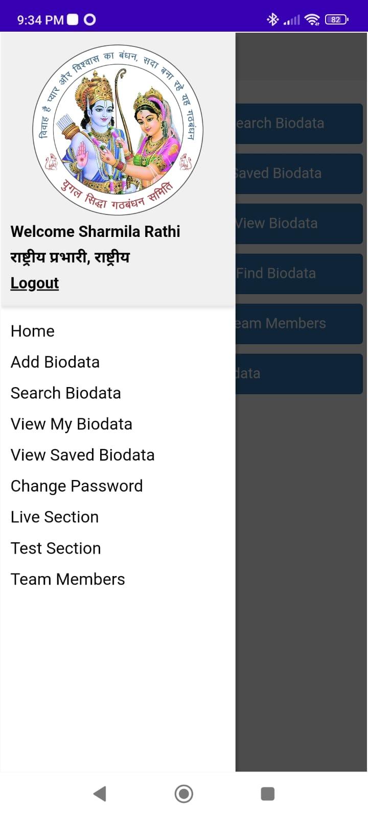Image resolution: width=368 pixels, height=817 pixels.
Task: Tap the dimmed Saved Biodata button
Action: pos(299,173)
